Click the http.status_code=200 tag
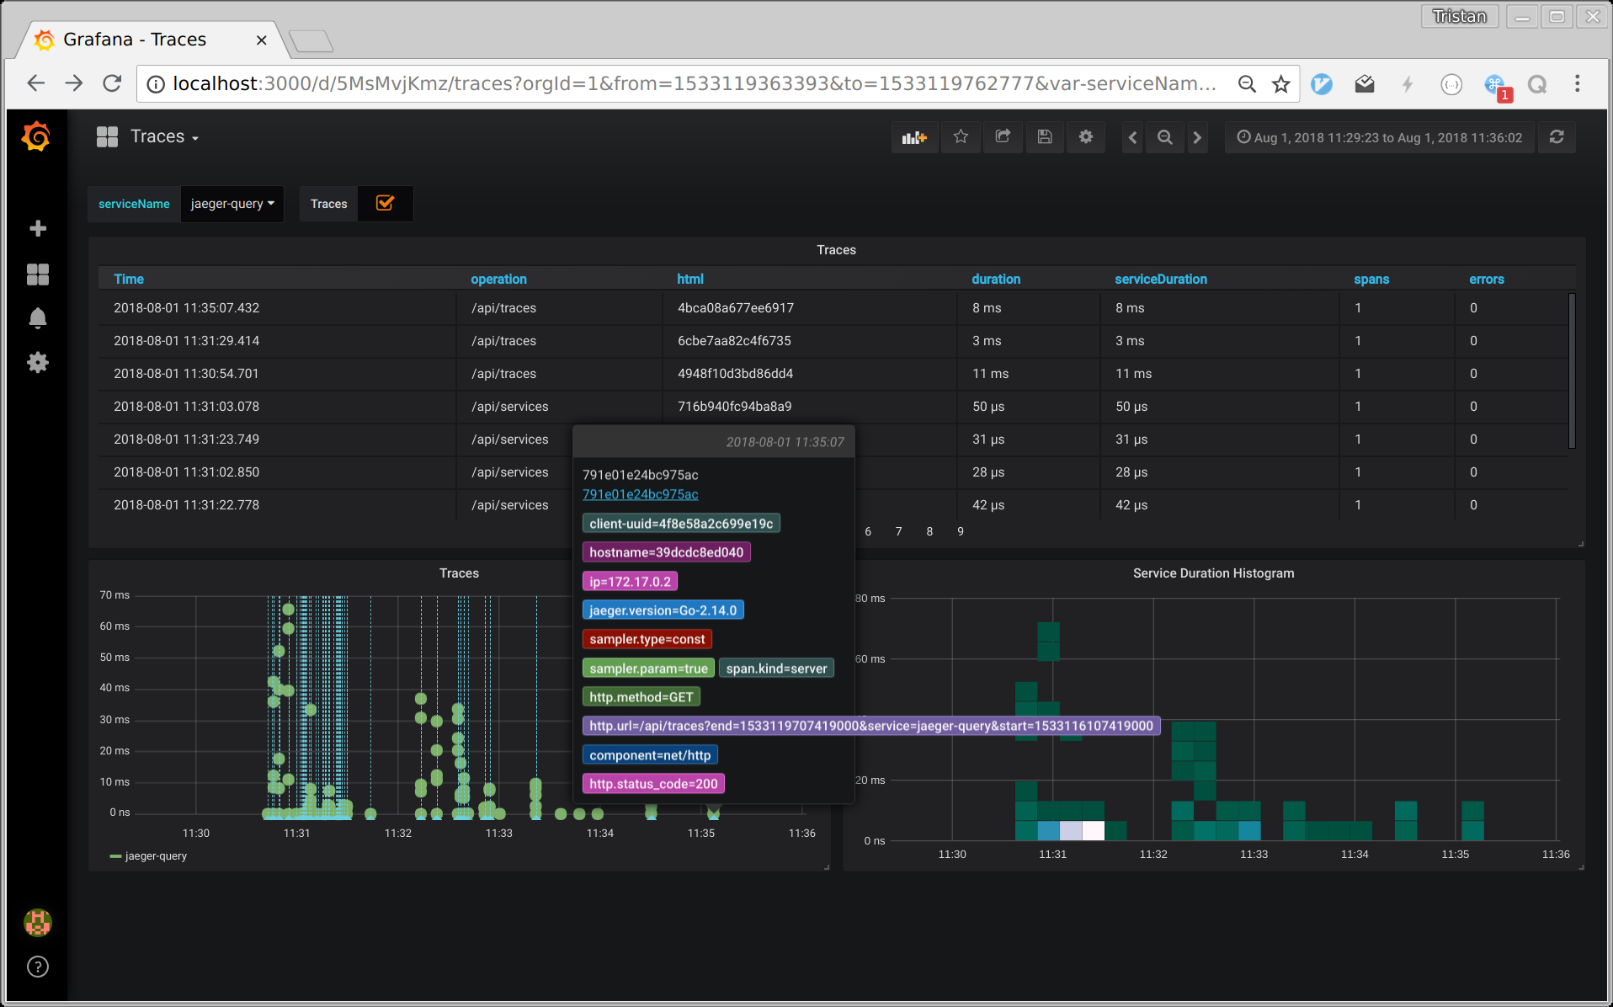Screen dimensions: 1613x1007 pyautogui.click(x=653, y=784)
